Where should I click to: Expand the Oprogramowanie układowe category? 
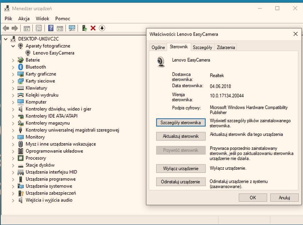click(13, 151)
